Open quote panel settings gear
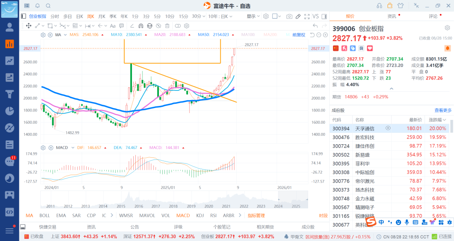The height and width of the screenshot is (241, 454). pyautogui.click(x=447, y=28)
